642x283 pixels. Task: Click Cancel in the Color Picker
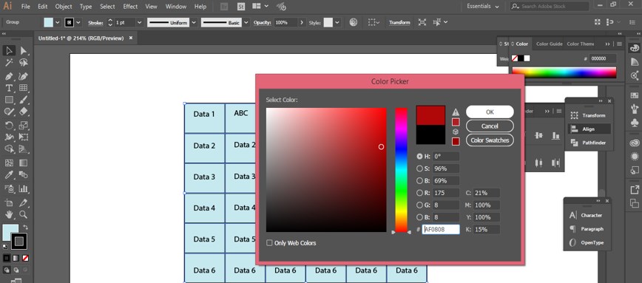point(490,126)
